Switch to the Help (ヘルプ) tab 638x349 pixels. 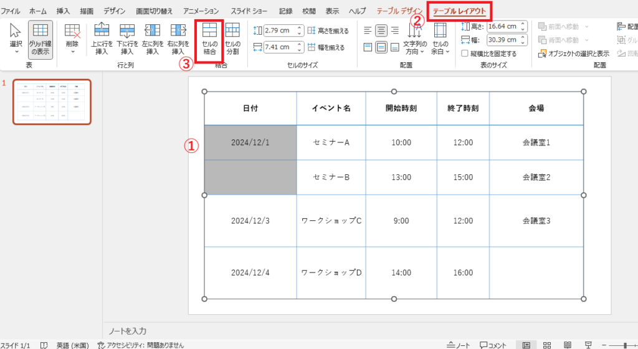tap(357, 11)
